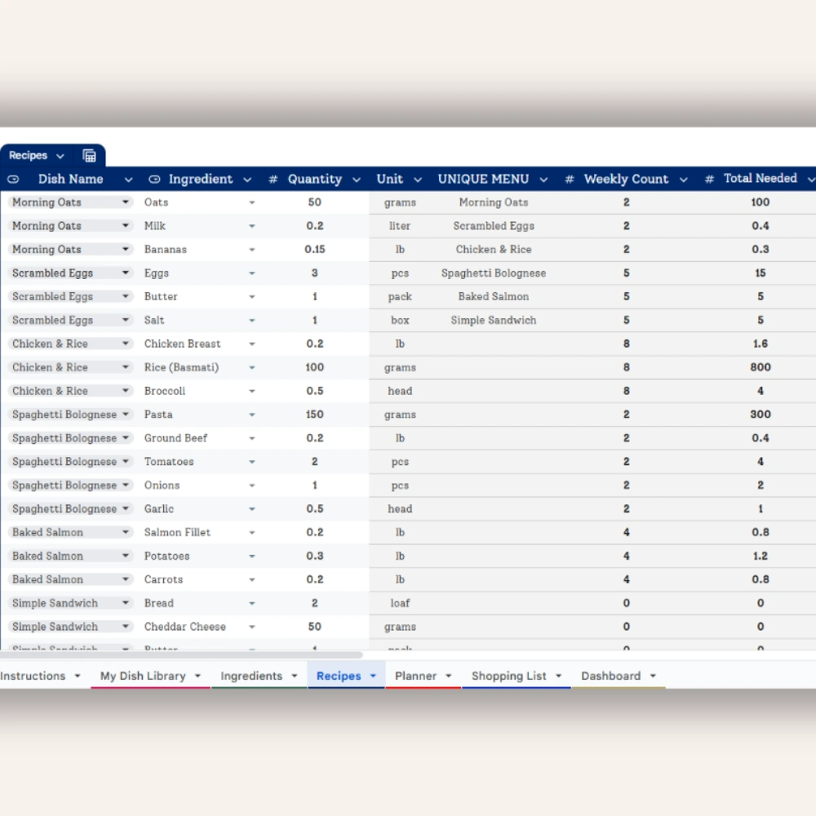Viewport: 816px width, 816px height.
Task: Select the Quantity cell showing 150 for Pasta
Action: (315, 415)
